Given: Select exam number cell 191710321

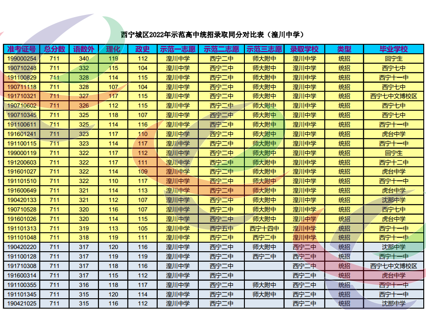Looking at the screenshot, I should 22,96.
